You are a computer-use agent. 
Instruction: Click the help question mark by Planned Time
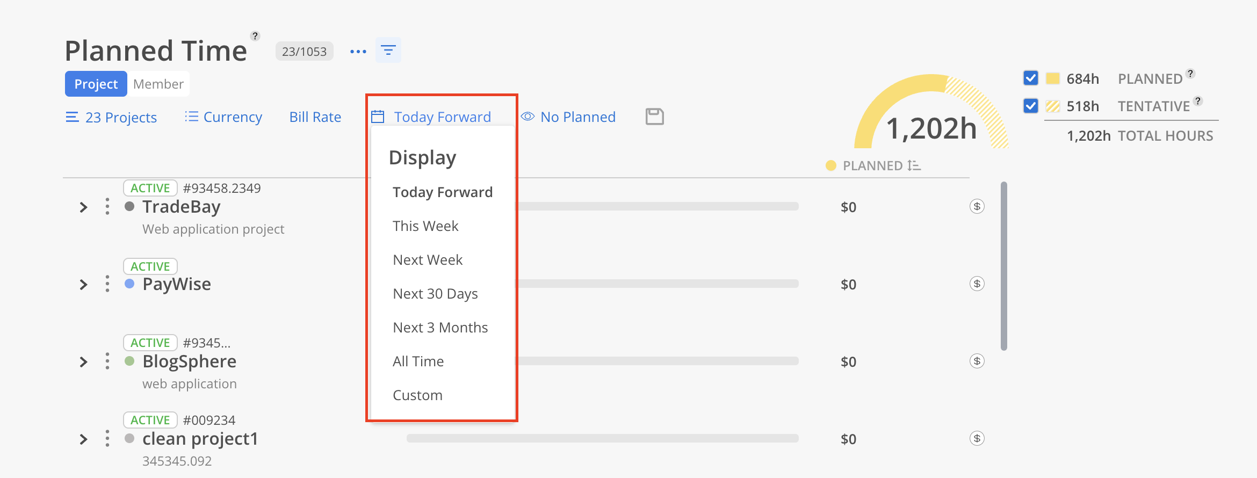pos(255,36)
